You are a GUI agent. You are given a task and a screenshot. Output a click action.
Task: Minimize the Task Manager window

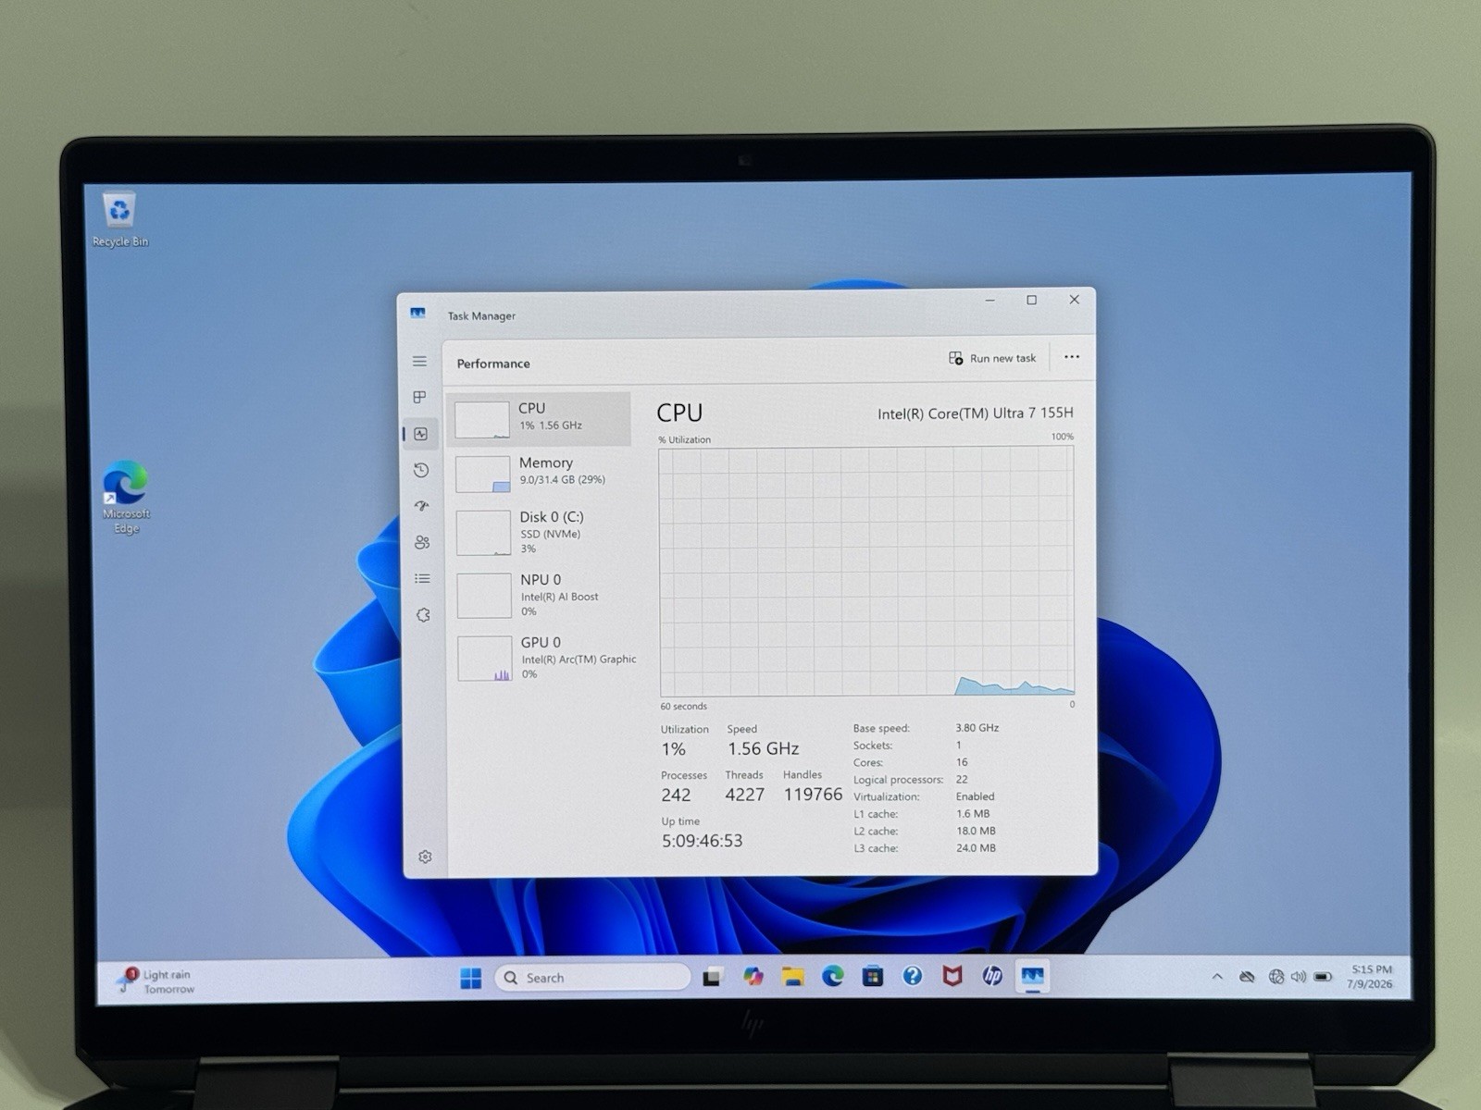click(x=990, y=301)
